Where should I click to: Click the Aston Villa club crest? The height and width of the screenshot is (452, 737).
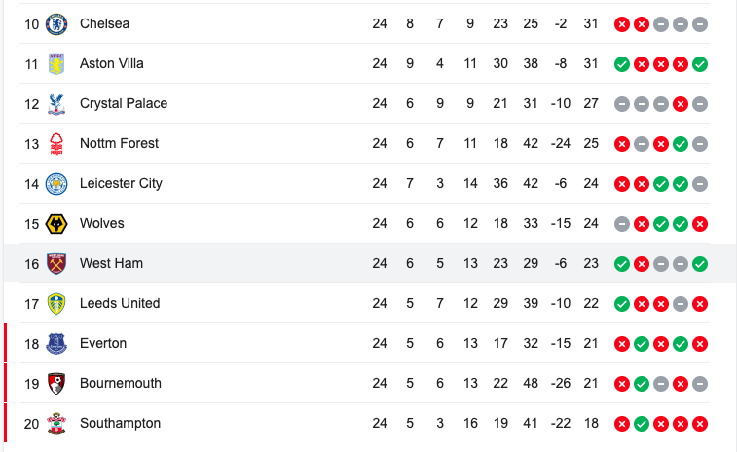click(56, 64)
